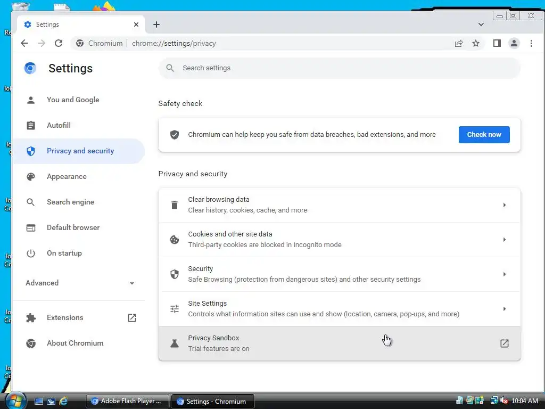
Task: Click the magnifier icon in search settings
Action: point(170,68)
